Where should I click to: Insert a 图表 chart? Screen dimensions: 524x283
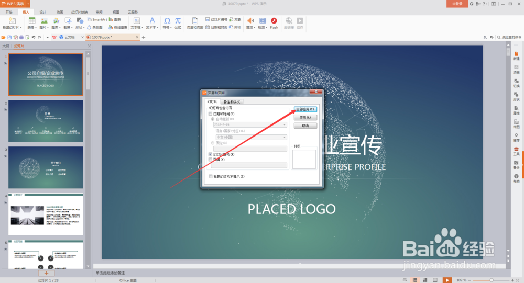click(115, 19)
